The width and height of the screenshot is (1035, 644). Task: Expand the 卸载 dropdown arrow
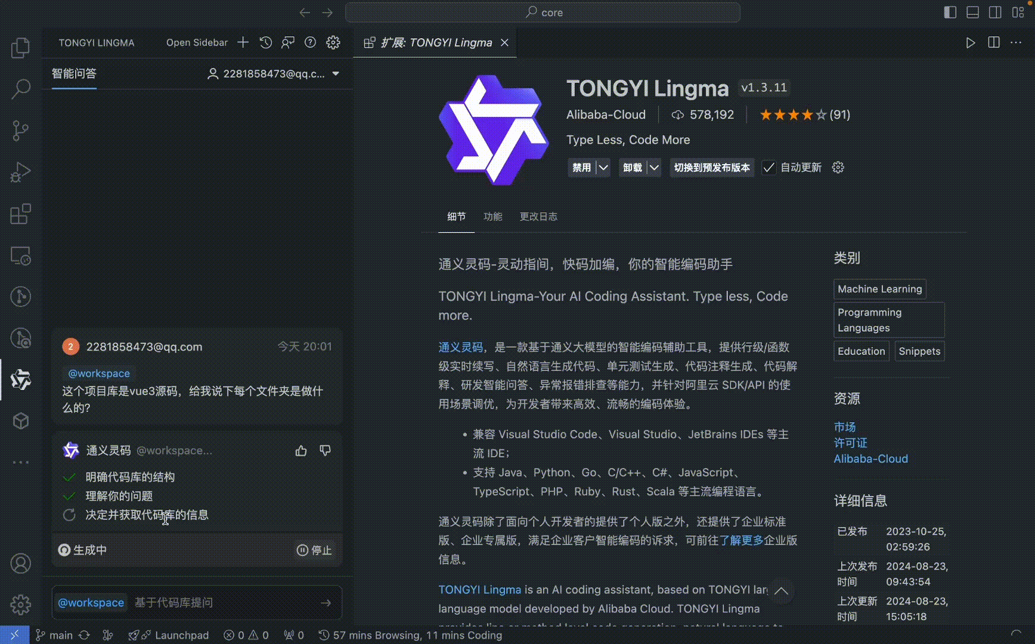point(654,168)
